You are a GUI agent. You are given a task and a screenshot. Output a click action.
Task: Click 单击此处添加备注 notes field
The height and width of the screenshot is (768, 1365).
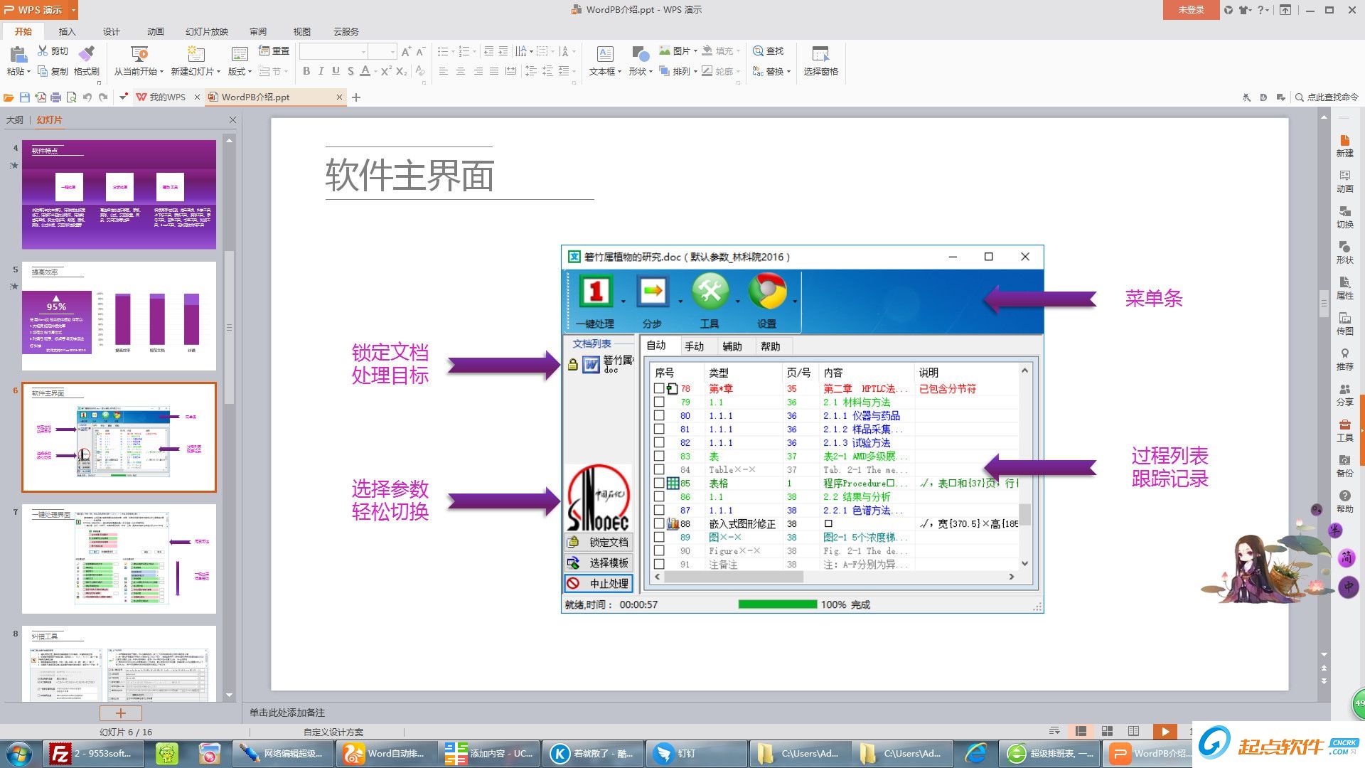pyautogui.click(x=287, y=712)
